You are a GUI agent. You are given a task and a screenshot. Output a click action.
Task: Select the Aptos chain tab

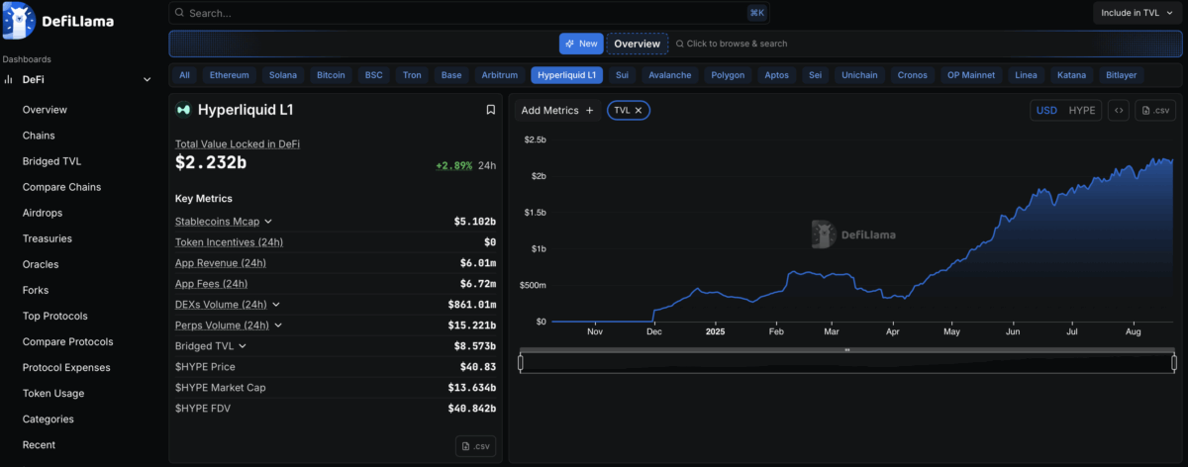coord(777,75)
